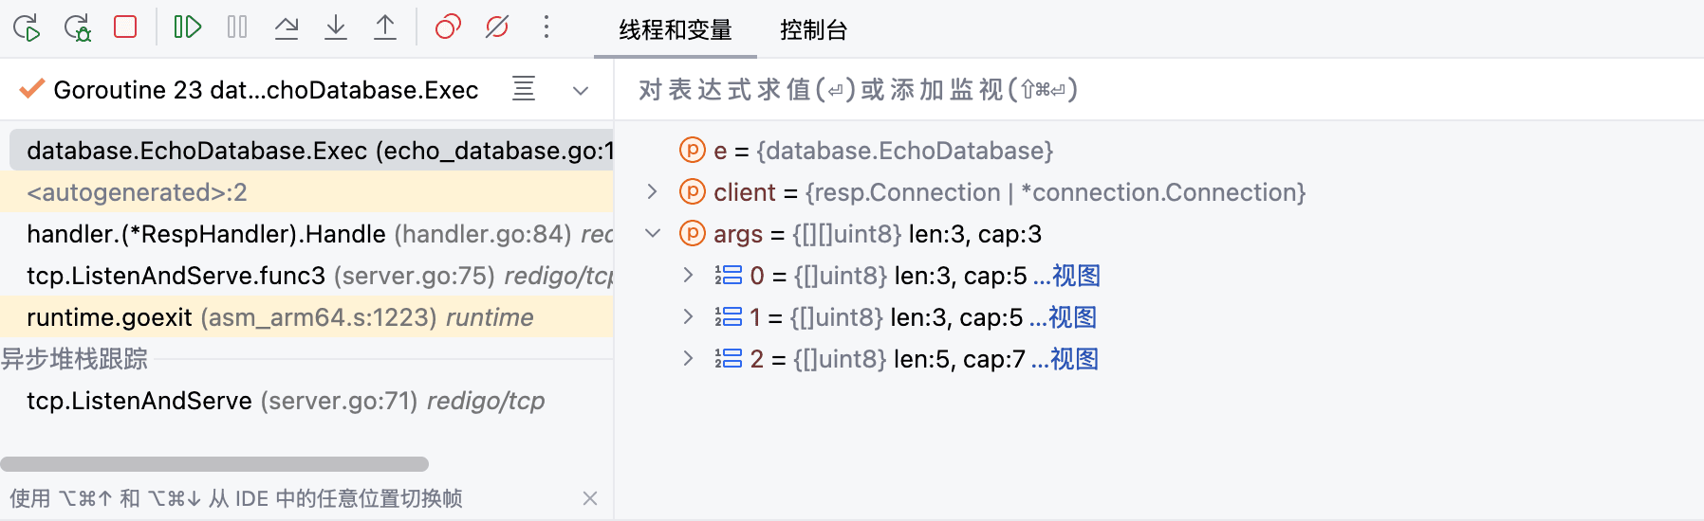This screenshot has height=521, width=1704.
Task: Click the Stop debugging red square
Action: coord(125,27)
